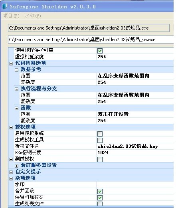Uncheck the 保留附加数据 checkbox
Screen dimensions: 176x208
pos(100,198)
